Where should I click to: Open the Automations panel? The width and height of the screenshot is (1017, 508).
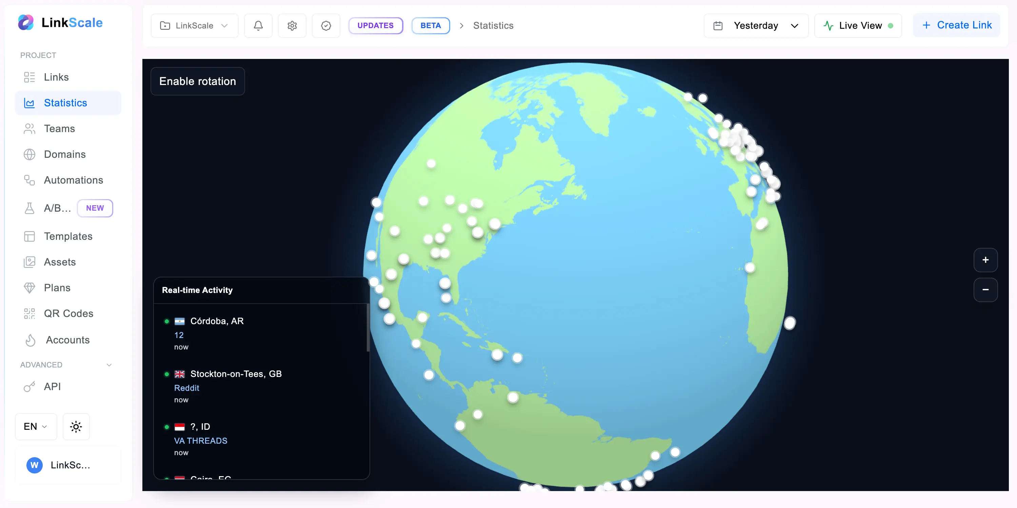click(x=74, y=180)
